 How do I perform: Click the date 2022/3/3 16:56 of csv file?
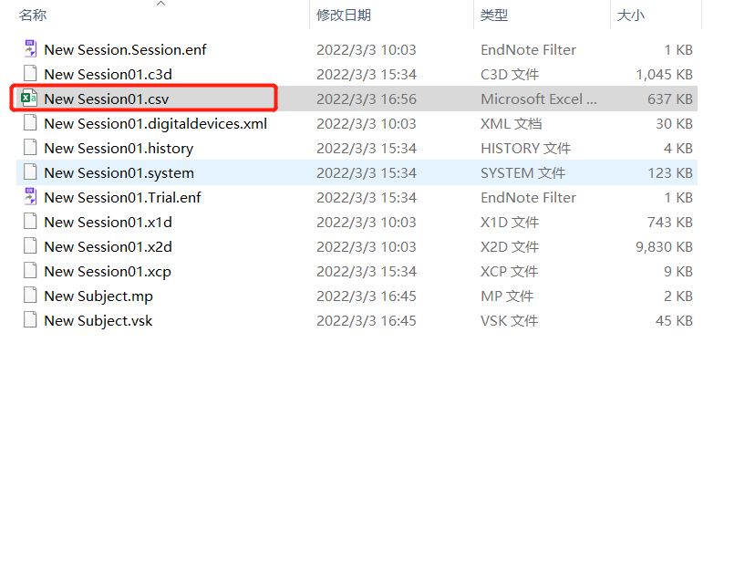coord(366,99)
